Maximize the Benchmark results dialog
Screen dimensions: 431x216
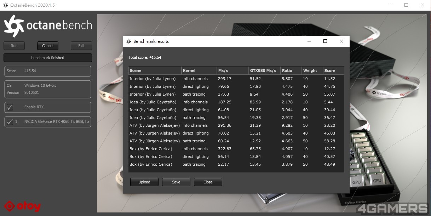[325, 41]
